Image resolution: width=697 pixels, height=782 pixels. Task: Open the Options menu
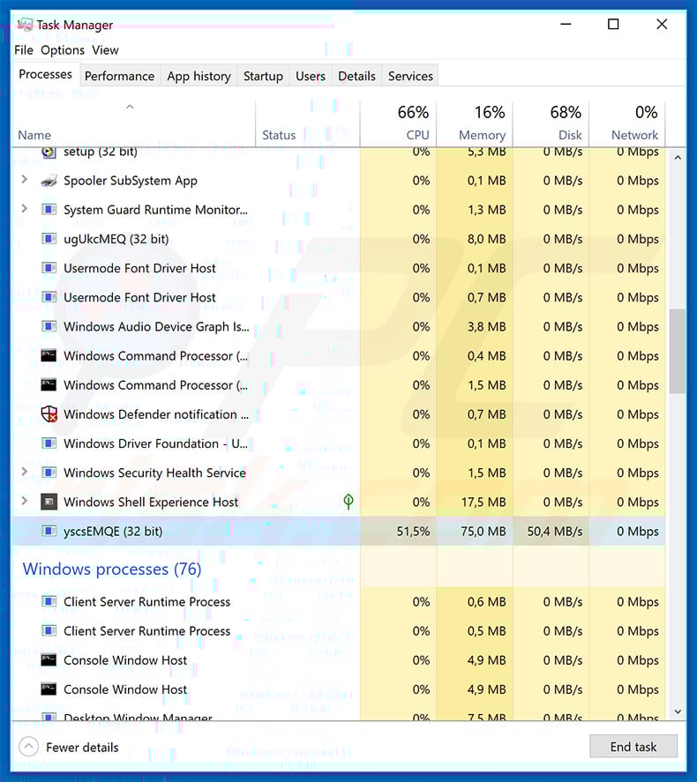pos(63,50)
